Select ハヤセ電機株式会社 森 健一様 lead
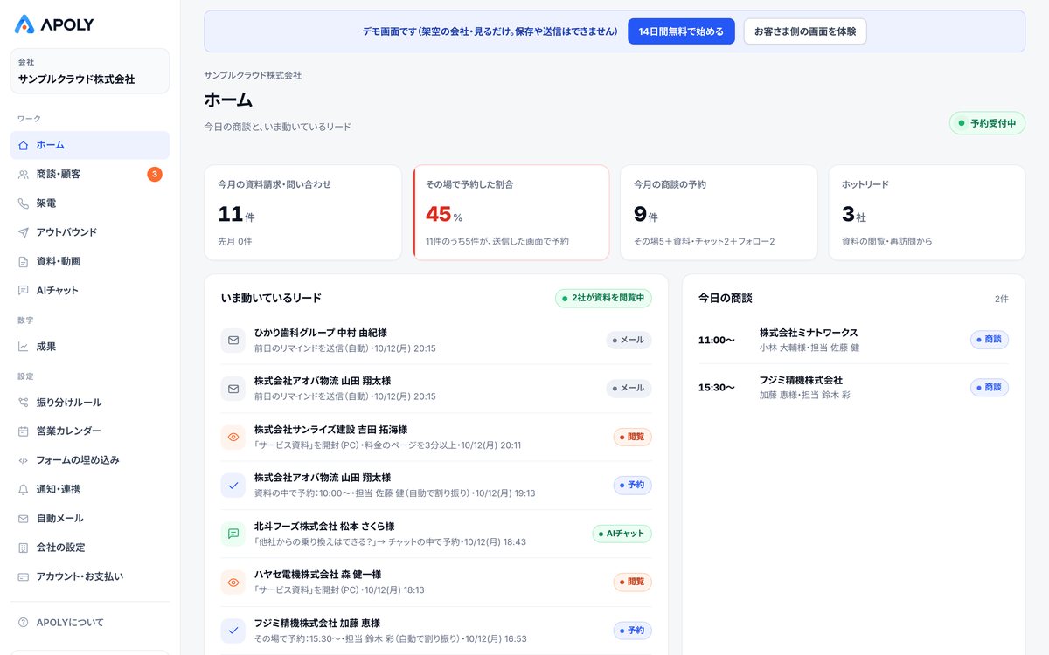1049x655 pixels. 436,582
